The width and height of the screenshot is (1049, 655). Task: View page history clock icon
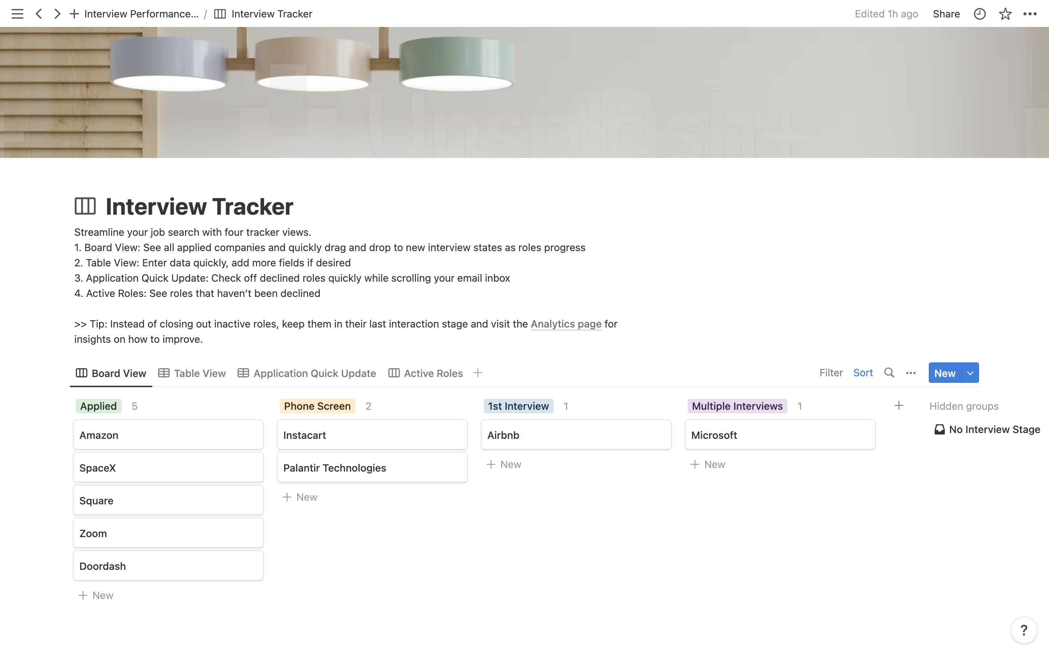pos(980,14)
